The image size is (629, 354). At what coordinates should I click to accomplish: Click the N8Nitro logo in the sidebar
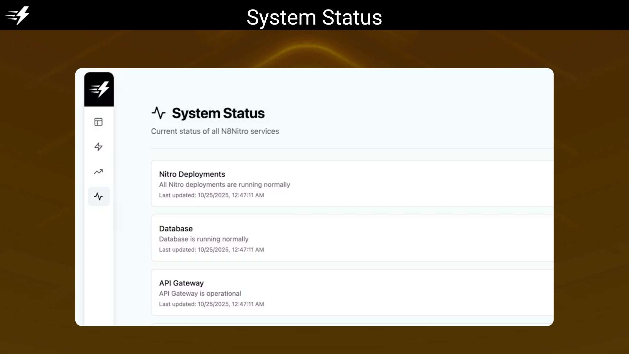point(99,89)
